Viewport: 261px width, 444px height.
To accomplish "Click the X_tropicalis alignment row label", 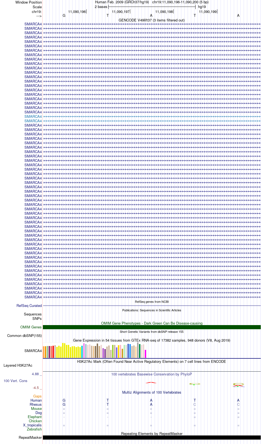I will 32,425.
